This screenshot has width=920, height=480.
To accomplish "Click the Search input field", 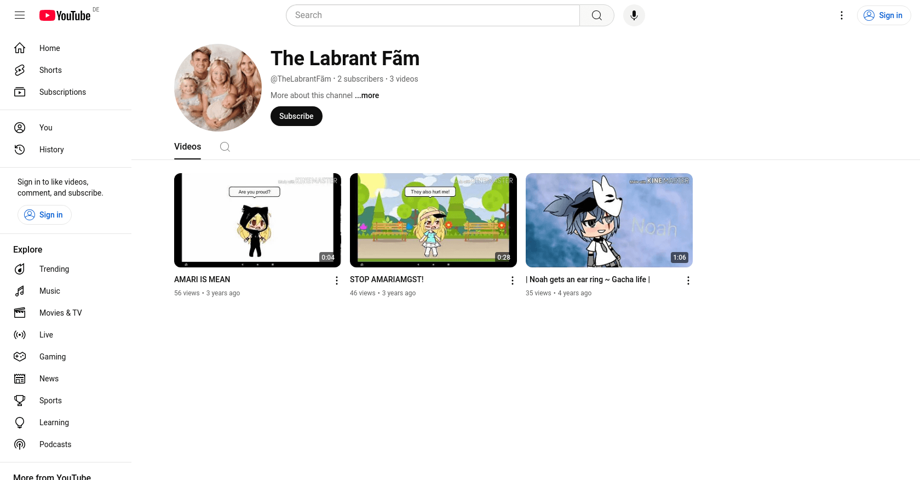I will tap(433, 15).
